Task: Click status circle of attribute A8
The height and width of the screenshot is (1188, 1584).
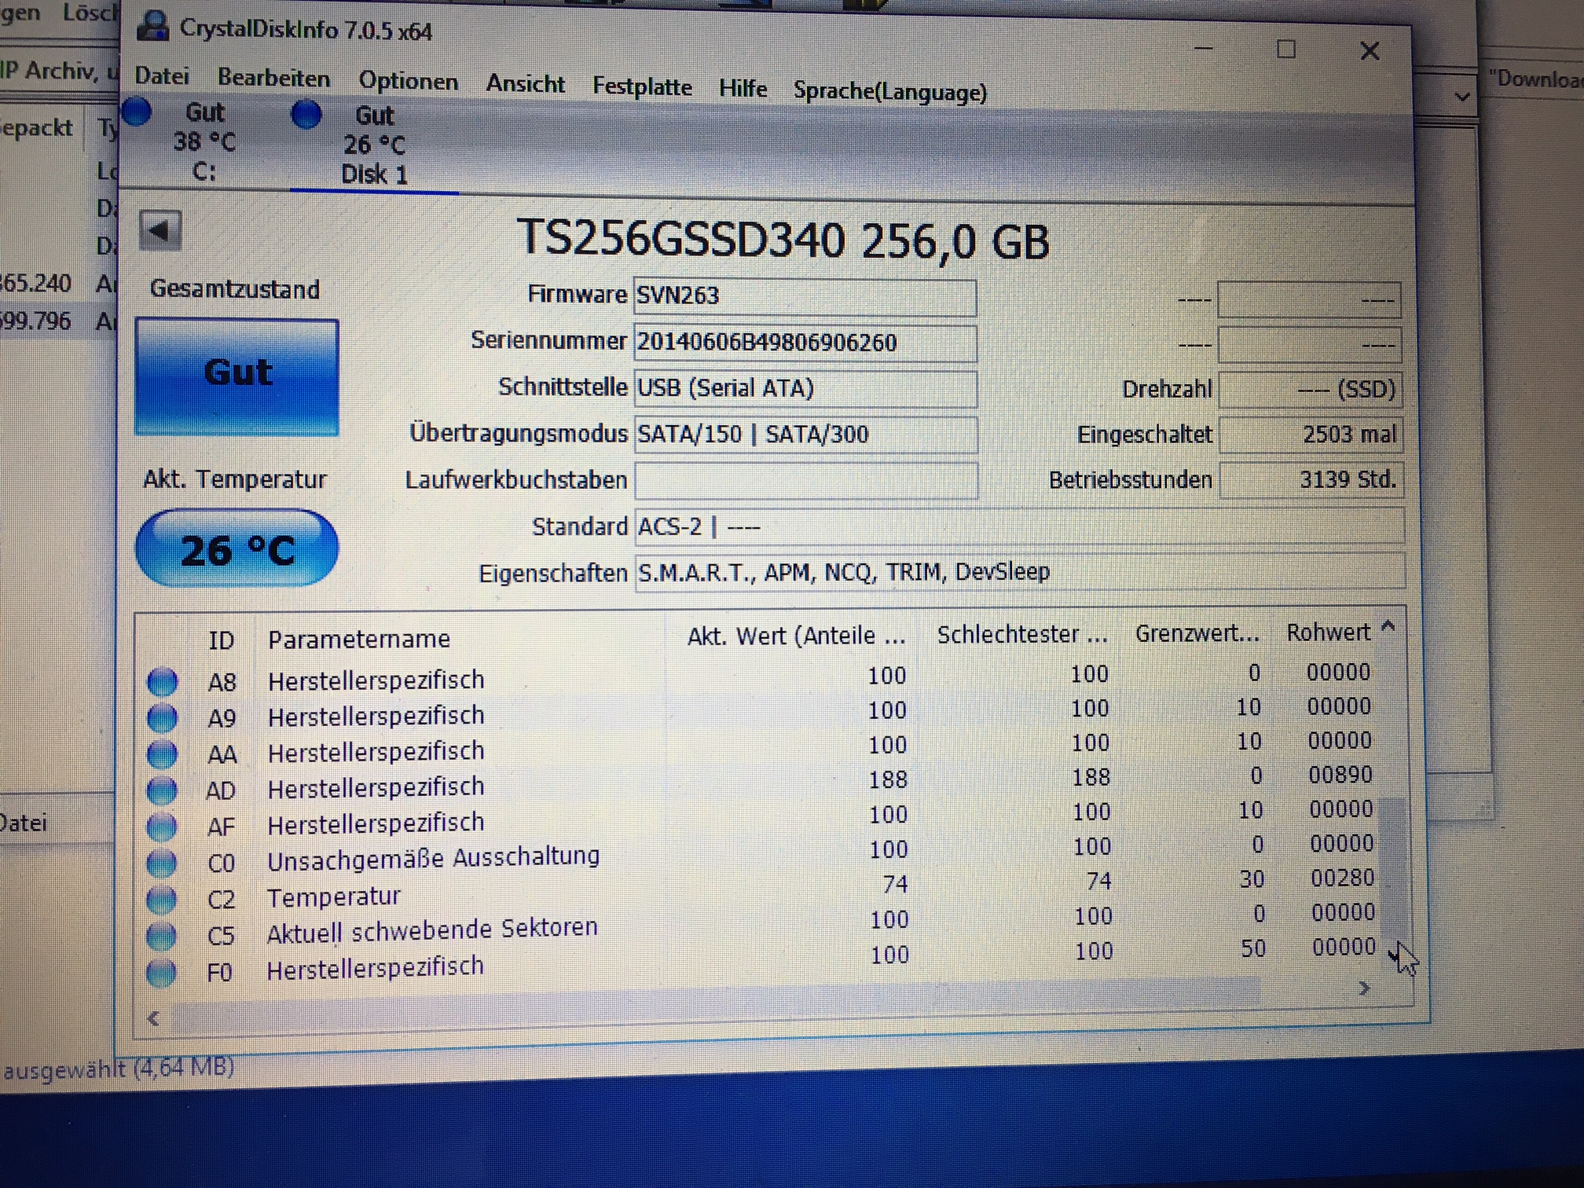Action: 163,681
